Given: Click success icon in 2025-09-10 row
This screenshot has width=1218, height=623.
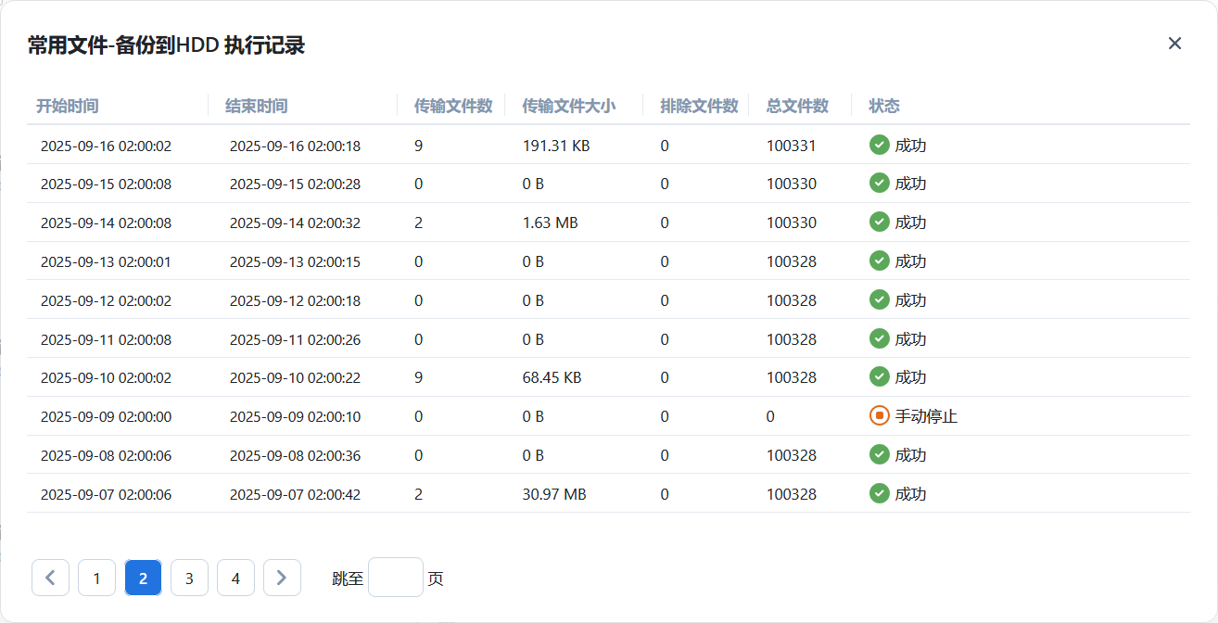Looking at the screenshot, I should [x=879, y=377].
